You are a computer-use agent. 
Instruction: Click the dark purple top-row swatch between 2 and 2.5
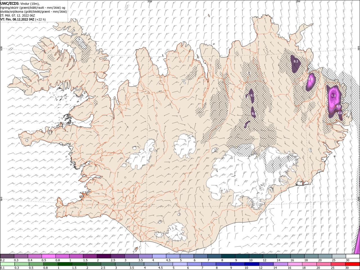[104, 256]
